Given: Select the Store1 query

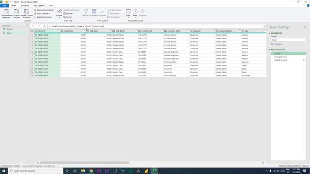Looking at the screenshot, I should point(10,33).
